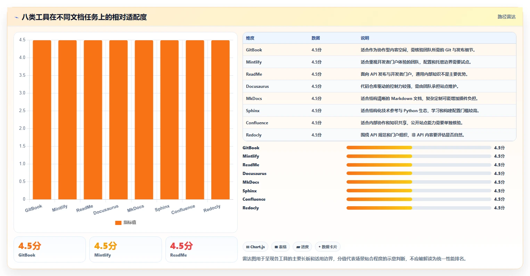Click the description starting 适合重视开发者门户体验的团队
The image size is (530, 276).
[x=416, y=62]
